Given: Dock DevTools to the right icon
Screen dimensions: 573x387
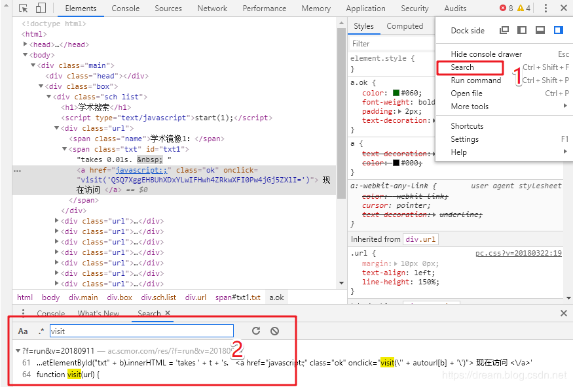Looking at the screenshot, I should 559,30.
